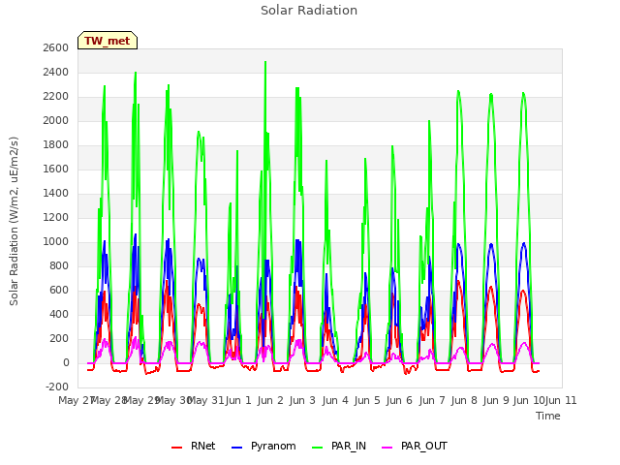
Task: Click the Jun 5 x-axis tick label
Action: 367,400
